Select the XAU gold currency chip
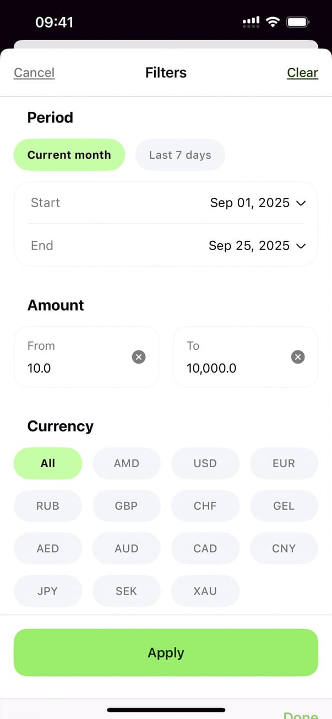The width and height of the screenshot is (332, 719). (205, 591)
